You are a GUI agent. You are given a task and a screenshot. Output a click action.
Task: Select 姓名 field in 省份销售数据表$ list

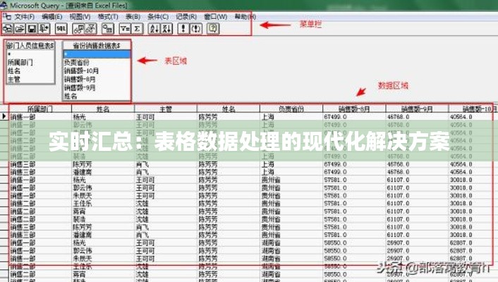[71, 96]
